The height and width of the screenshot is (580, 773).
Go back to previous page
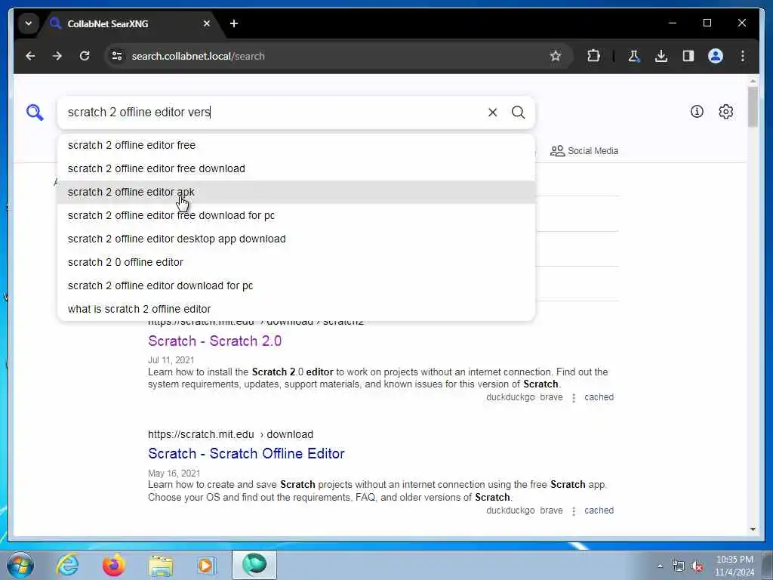point(30,56)
